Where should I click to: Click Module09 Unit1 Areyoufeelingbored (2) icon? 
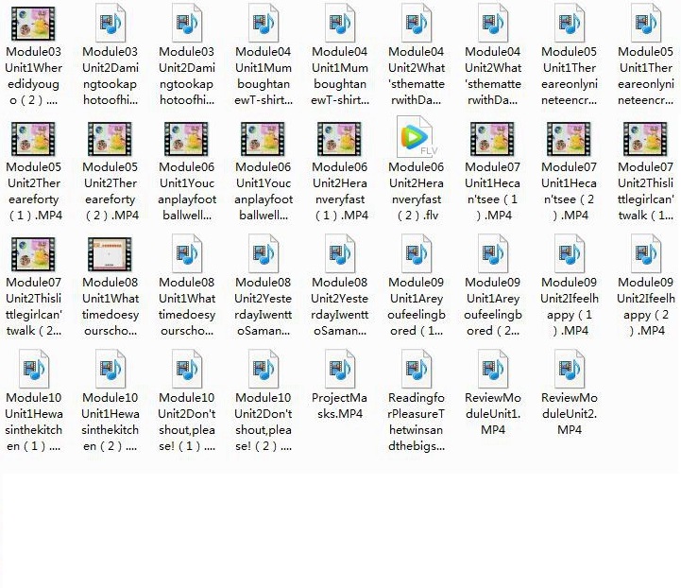pos(492,252)
